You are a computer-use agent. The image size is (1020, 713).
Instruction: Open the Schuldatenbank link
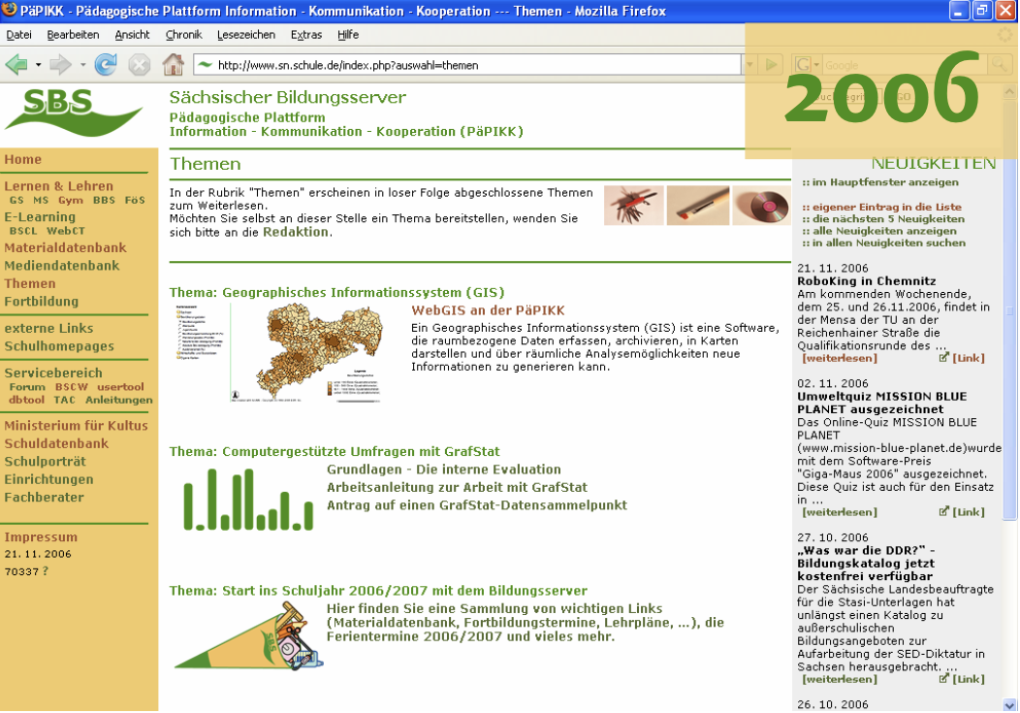(x=56, y=443)
